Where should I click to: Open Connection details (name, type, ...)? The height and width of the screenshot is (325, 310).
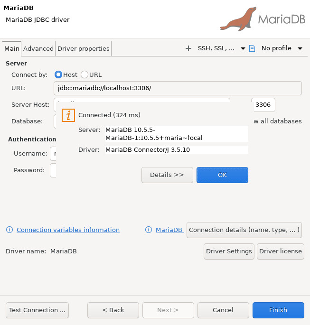pos(244,230)
